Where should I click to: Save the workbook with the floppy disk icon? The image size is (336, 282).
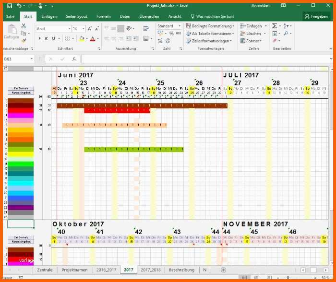10,6
